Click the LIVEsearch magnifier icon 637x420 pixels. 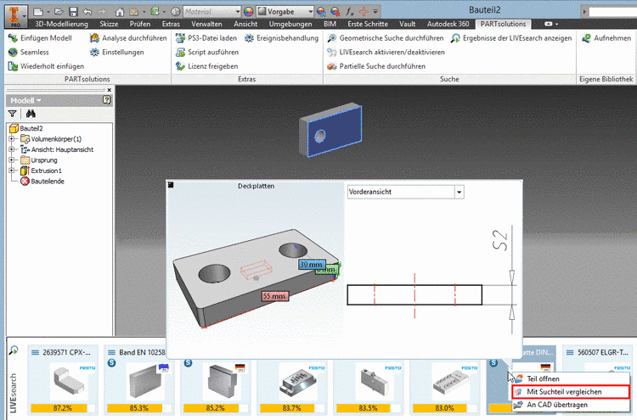[x=14, y=350]
